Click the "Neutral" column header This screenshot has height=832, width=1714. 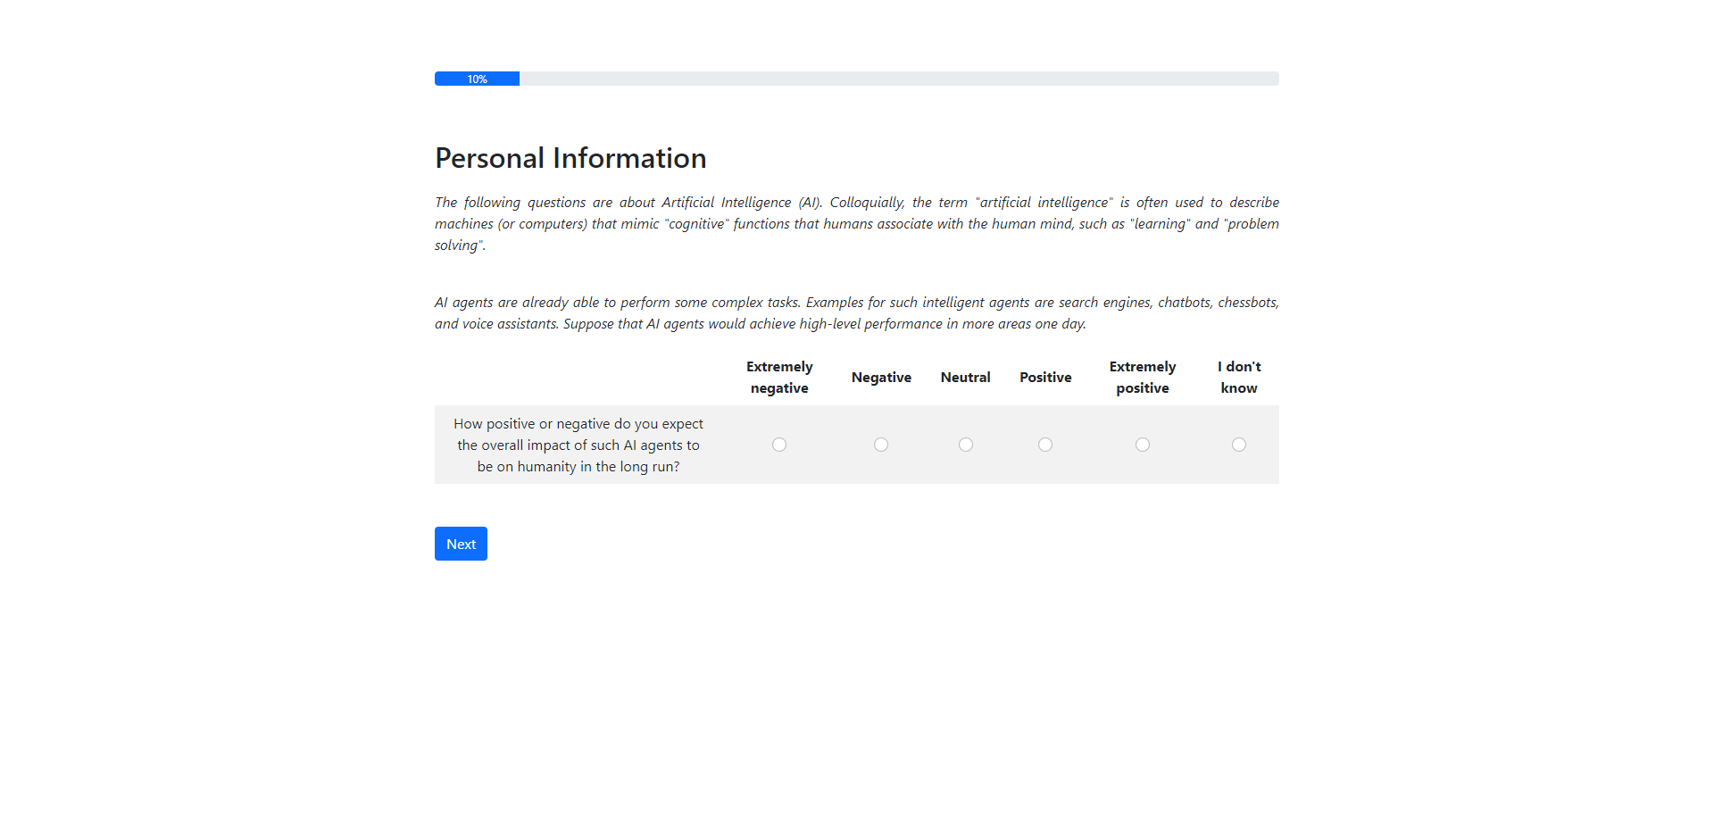[x=965, y=377]
